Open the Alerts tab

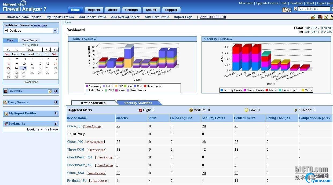click(112, 10)
